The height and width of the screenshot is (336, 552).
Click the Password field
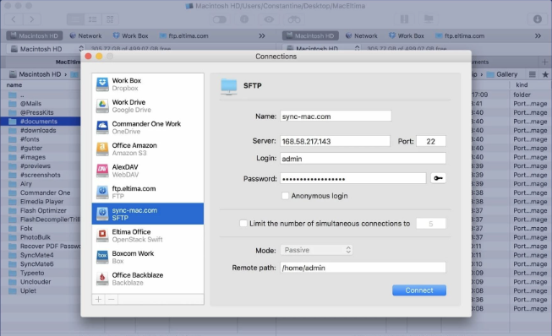coord(353,178)
